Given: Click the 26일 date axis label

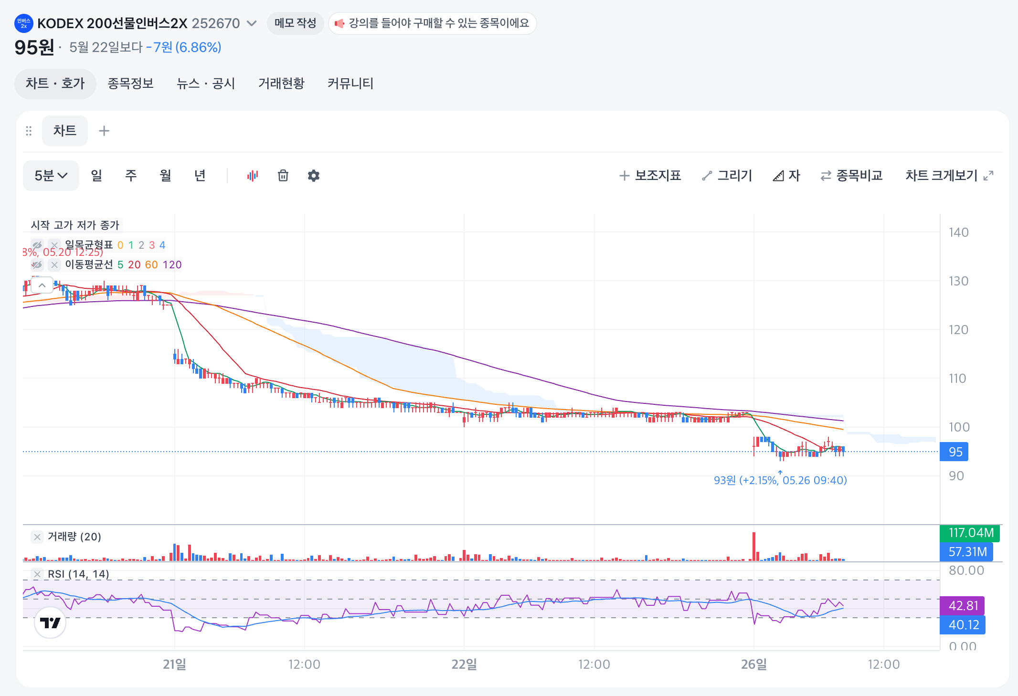Looking at the screenshot, I should pos(754,664).
